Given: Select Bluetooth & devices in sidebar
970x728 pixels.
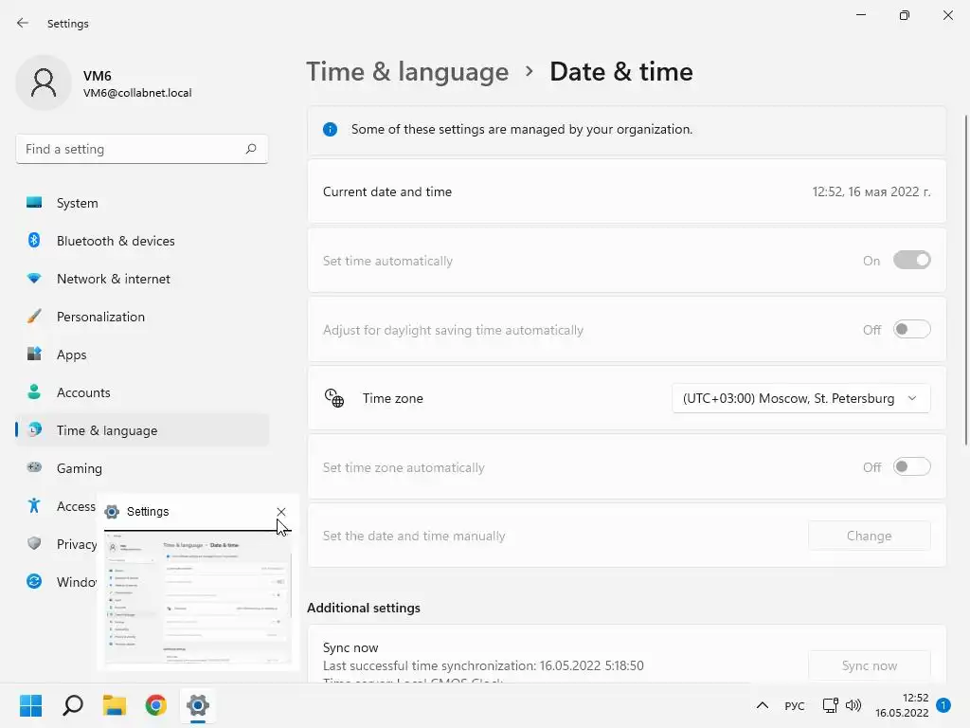Looking at the screenshot, I should click(142, 240).
